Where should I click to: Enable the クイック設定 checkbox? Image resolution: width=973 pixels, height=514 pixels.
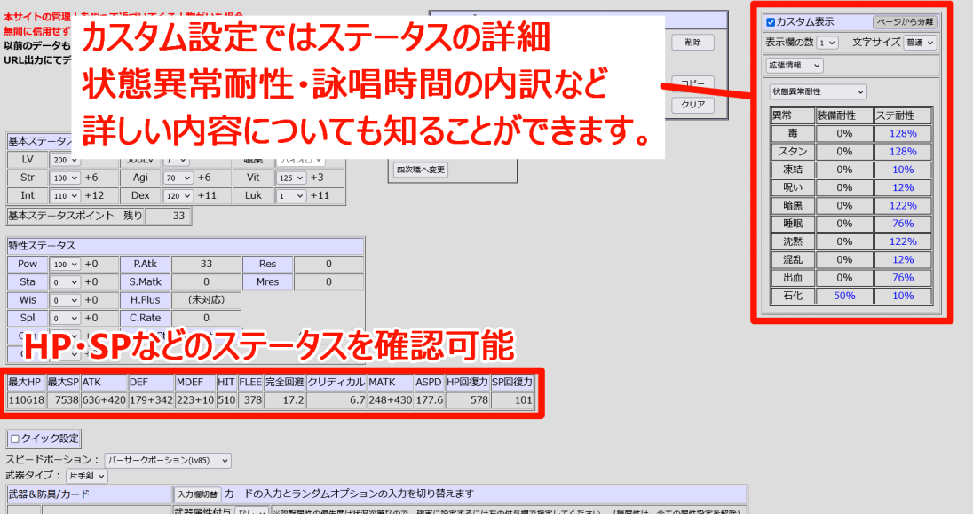coord(14,439)
